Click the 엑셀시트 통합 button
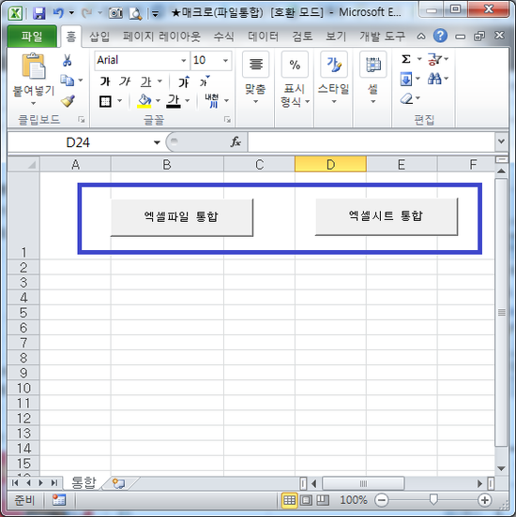The height and width of the screenshot is (517, 516). click(x=387, y=216)
